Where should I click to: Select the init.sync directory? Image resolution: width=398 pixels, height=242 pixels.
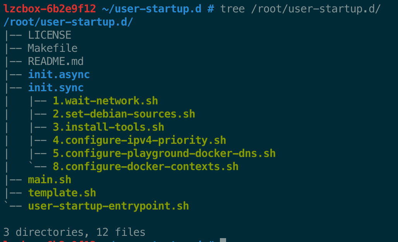56,88
